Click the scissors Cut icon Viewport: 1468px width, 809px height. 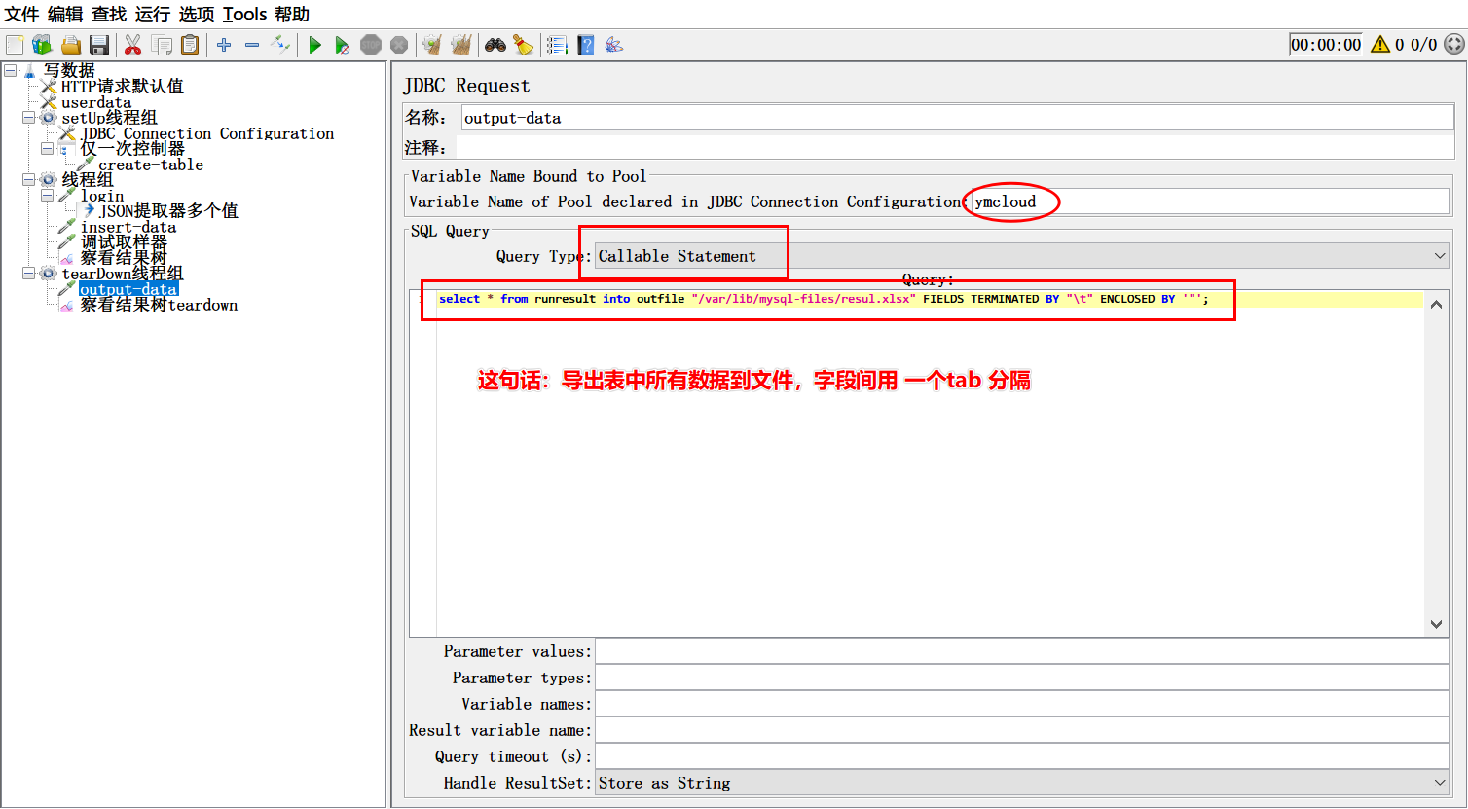pyautogui.click(x=133, y=45)
